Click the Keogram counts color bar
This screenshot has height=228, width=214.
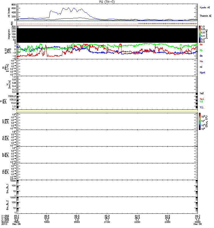pos(200,34)
